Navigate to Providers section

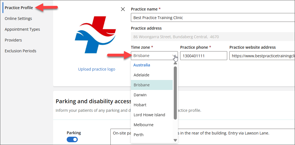click(x=13, y=40)
